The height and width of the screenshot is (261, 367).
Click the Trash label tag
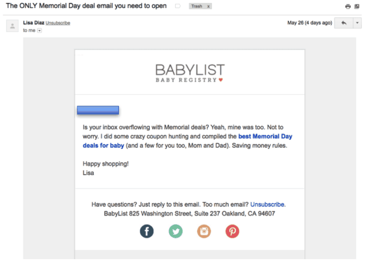196,6
